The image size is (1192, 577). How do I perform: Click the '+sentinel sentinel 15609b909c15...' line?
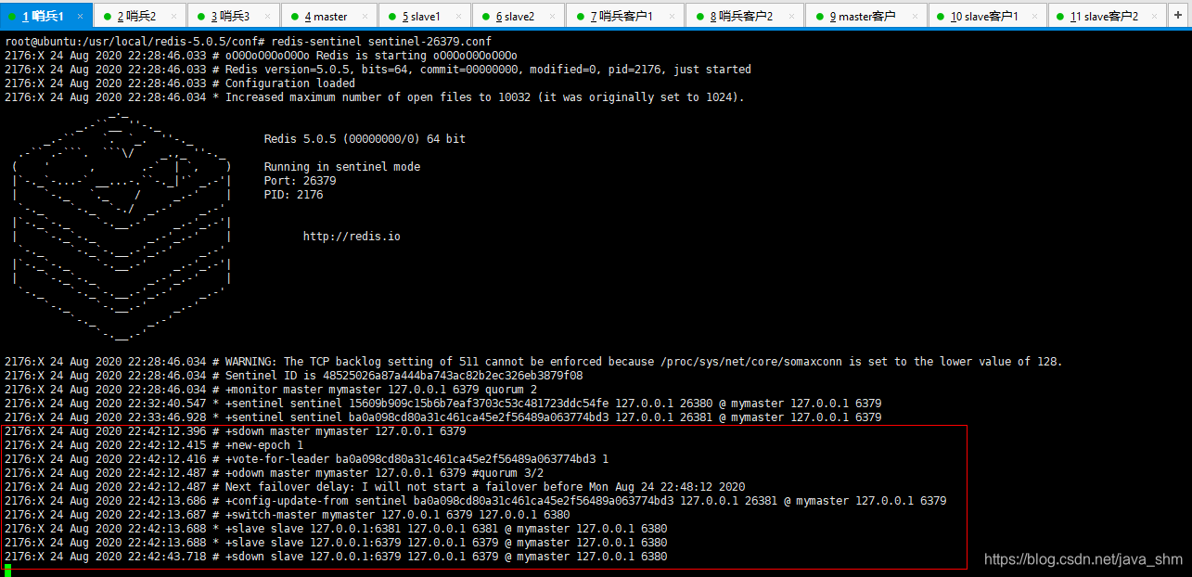(442, 404)
